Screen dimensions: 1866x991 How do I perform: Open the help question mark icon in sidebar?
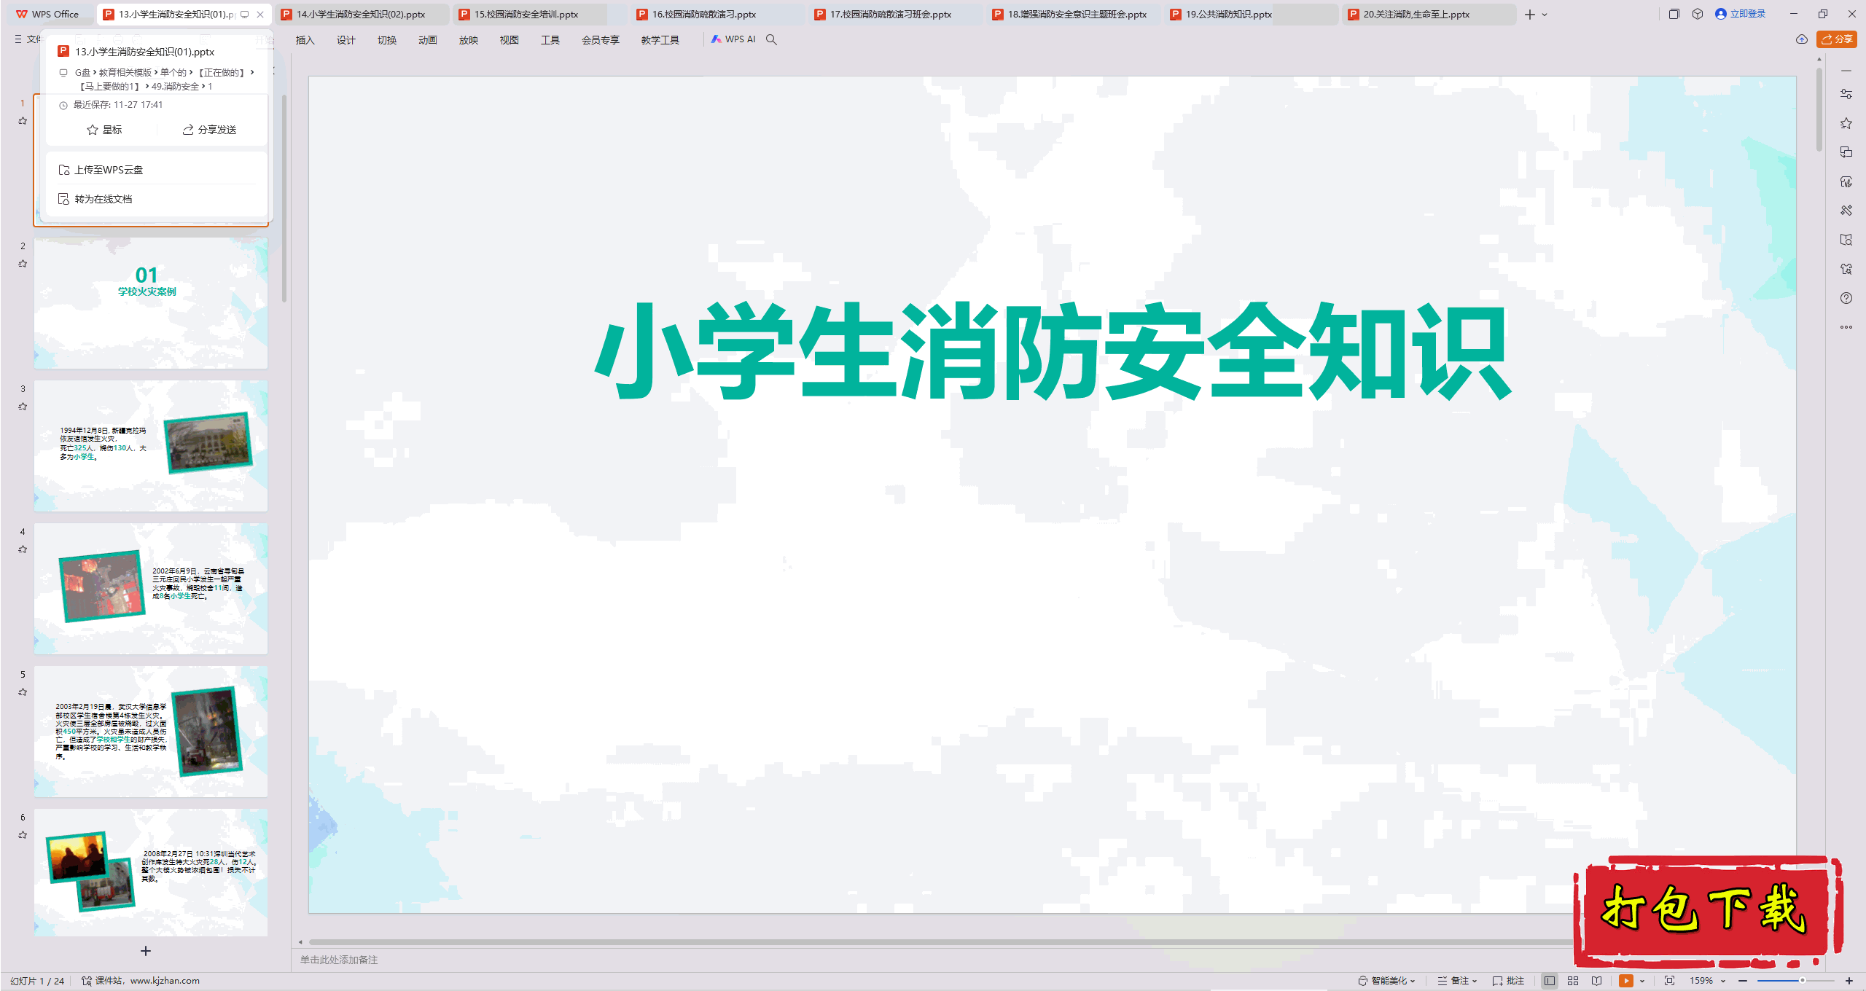1846,298
